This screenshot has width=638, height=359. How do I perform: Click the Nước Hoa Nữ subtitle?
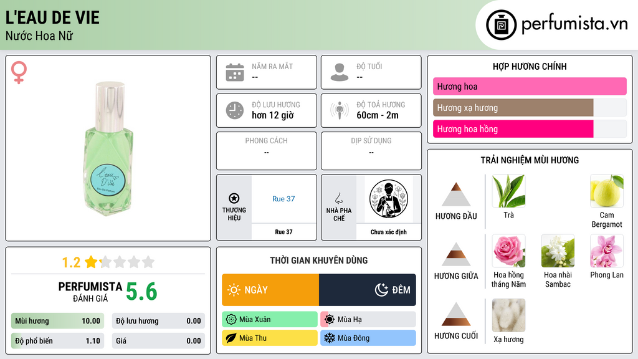(x=39, y=36)
